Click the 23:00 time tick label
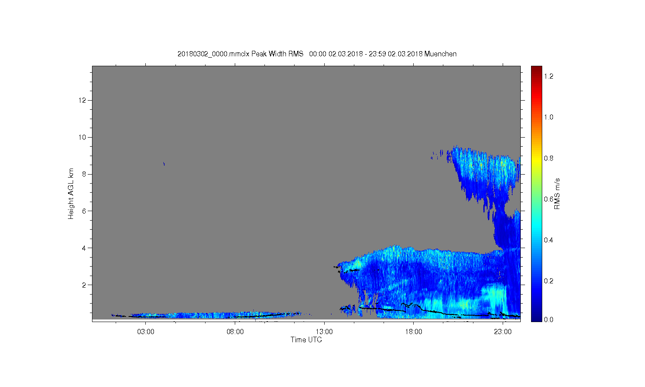The image size is (645, 387). click(x=503, y=332)
